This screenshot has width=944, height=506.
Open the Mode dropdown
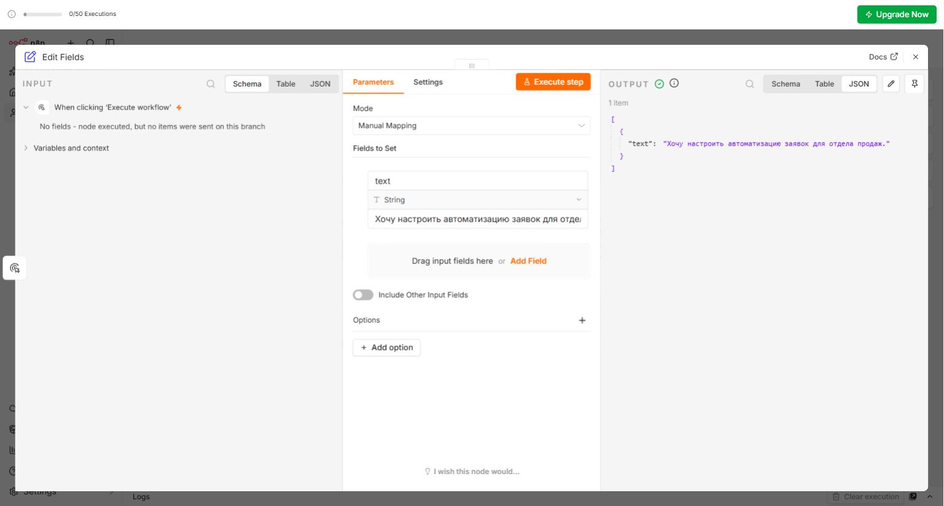tap(471, 125)
